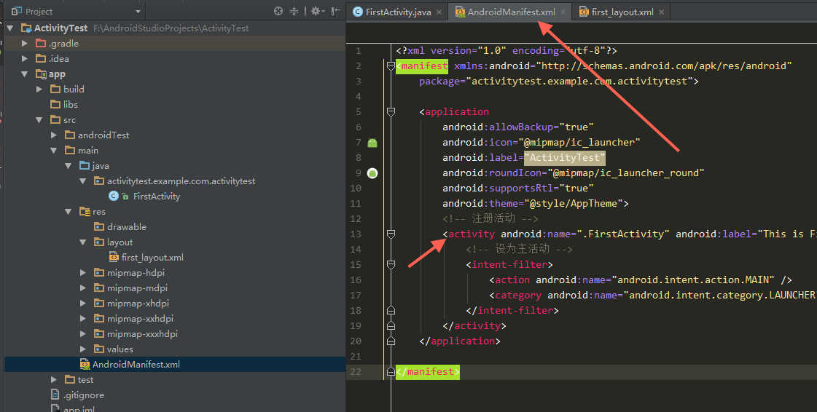Click the closing intent-filter fold marker on line 18
This screenshot has width=817, height=412.
[x=391, y=311]
